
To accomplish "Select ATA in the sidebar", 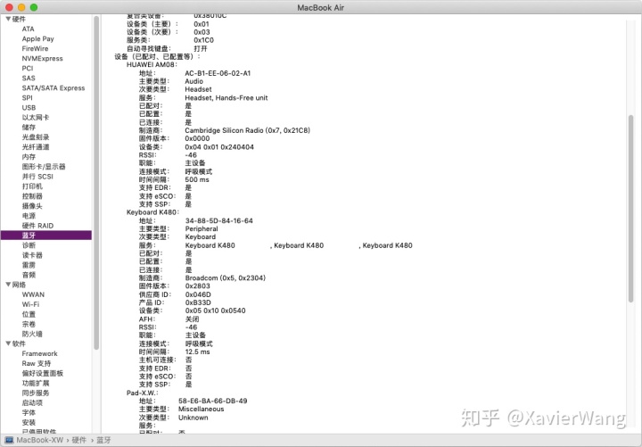I will pos(28,29).
